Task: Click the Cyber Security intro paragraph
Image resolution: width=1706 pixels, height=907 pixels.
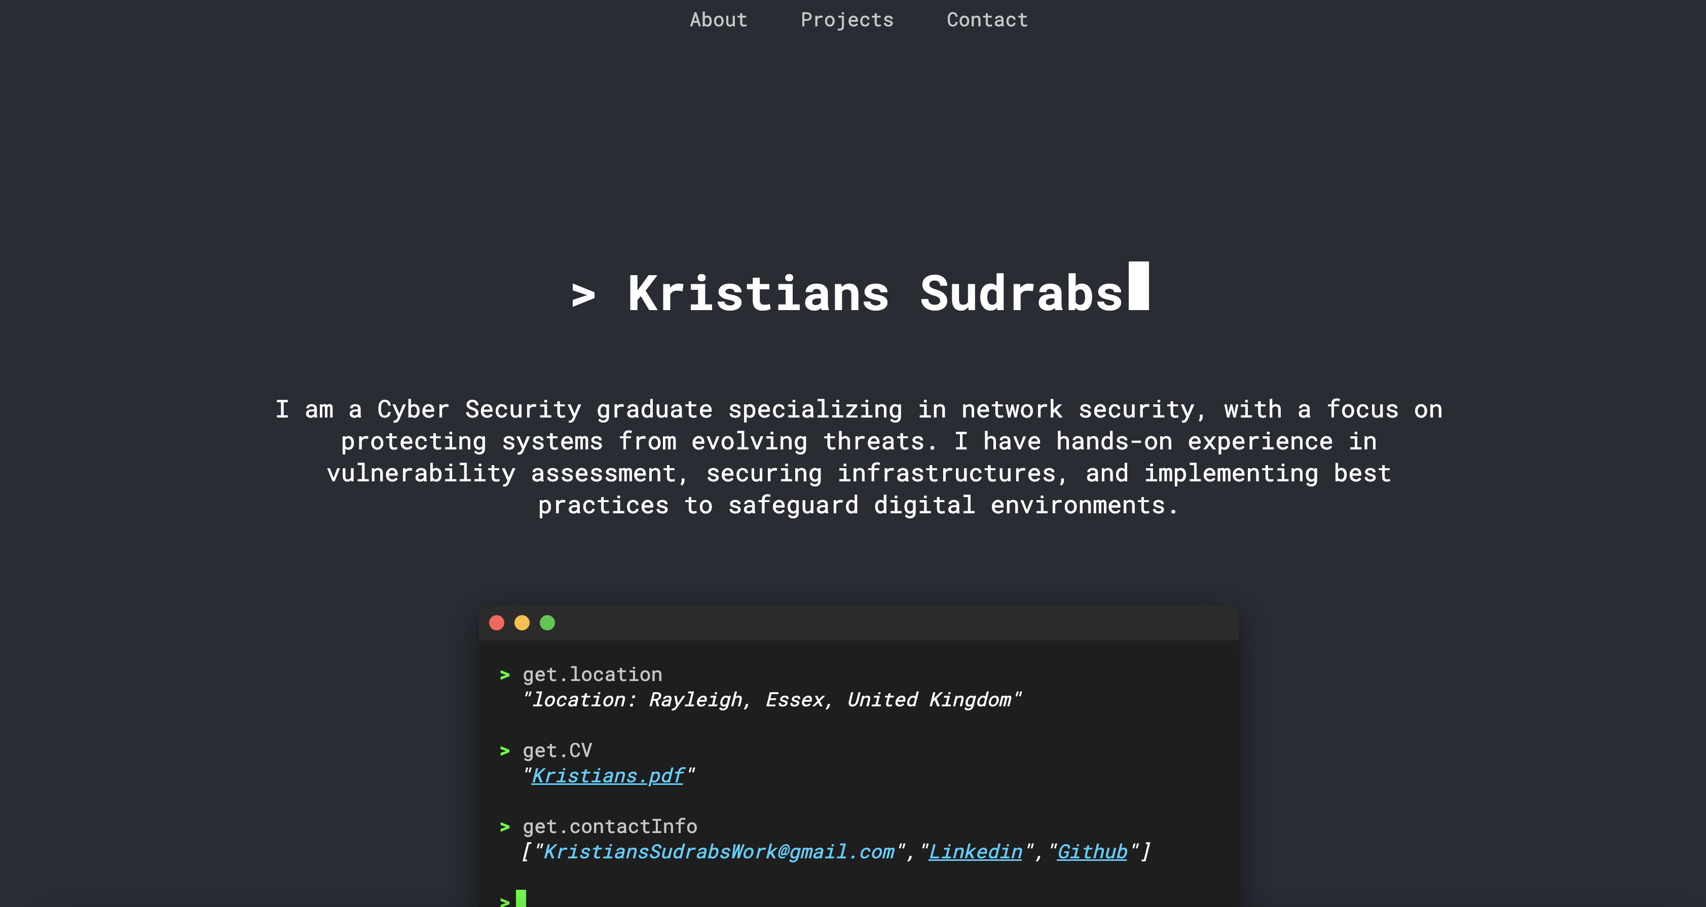Action: (x=858, y=457)
